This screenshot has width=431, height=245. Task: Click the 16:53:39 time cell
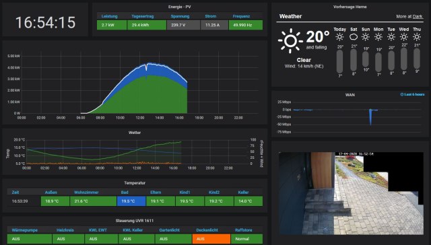24,201
